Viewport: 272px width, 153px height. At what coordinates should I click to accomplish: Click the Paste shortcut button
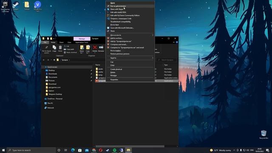point(70,52)
